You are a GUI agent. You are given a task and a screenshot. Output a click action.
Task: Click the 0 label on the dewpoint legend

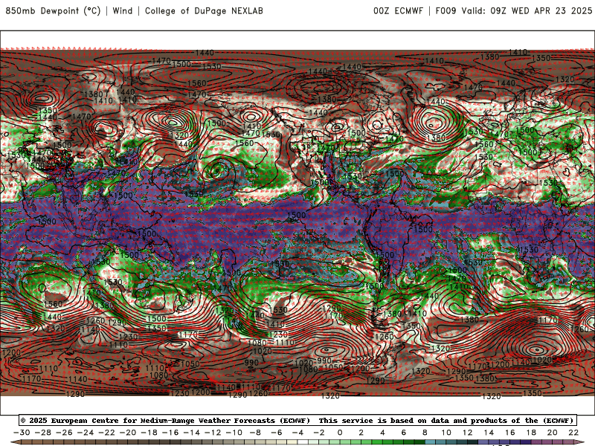(x=340, y=433)
